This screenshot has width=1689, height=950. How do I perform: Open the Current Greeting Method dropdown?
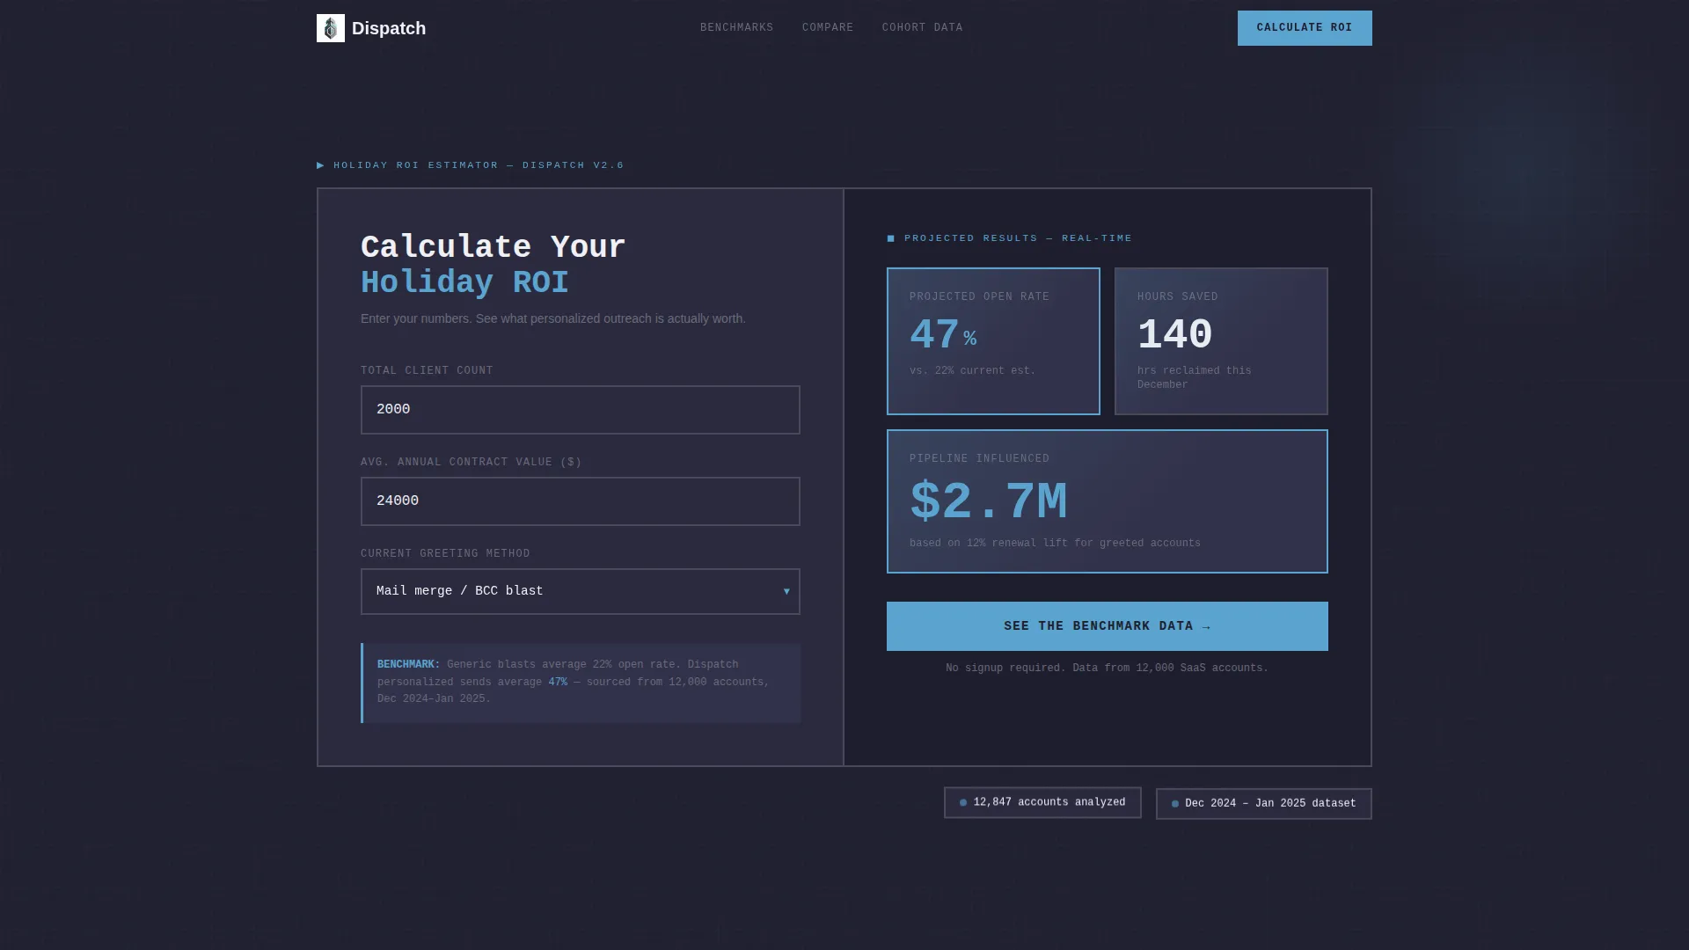581,591
